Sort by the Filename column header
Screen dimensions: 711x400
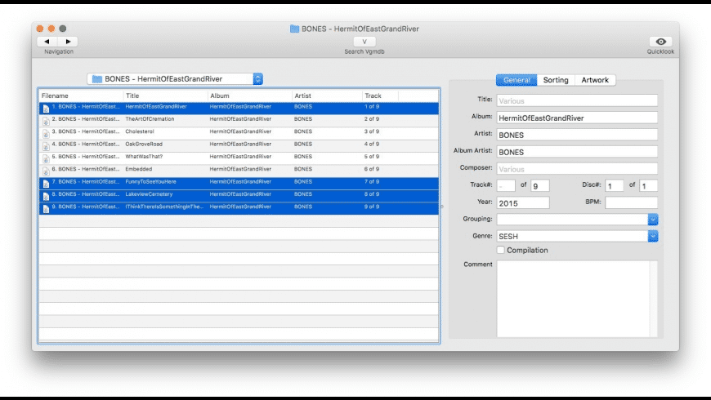81,96
